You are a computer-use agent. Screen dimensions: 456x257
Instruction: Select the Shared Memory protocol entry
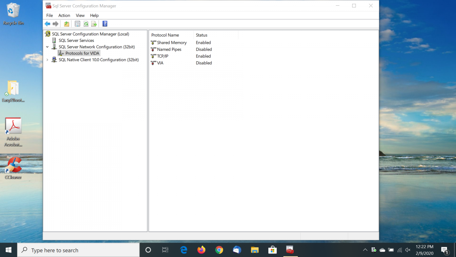coord(171,43)
